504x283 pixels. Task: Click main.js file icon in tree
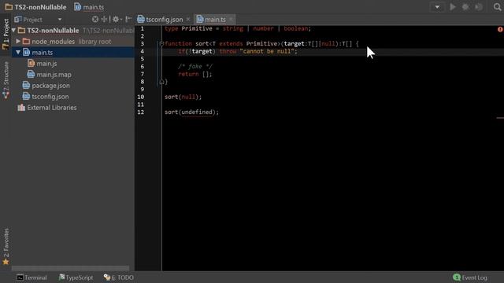coord(31,63)
